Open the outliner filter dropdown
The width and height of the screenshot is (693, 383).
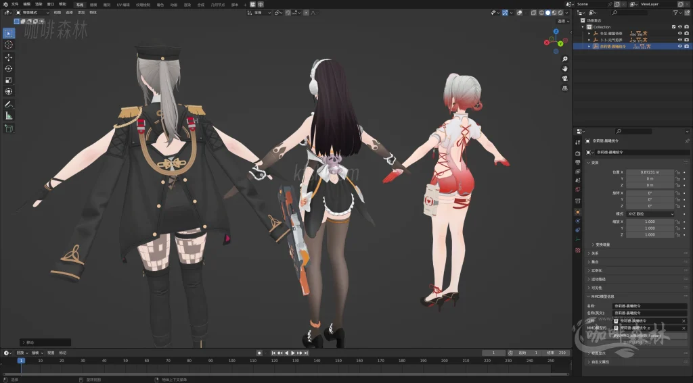click(677, 13)
